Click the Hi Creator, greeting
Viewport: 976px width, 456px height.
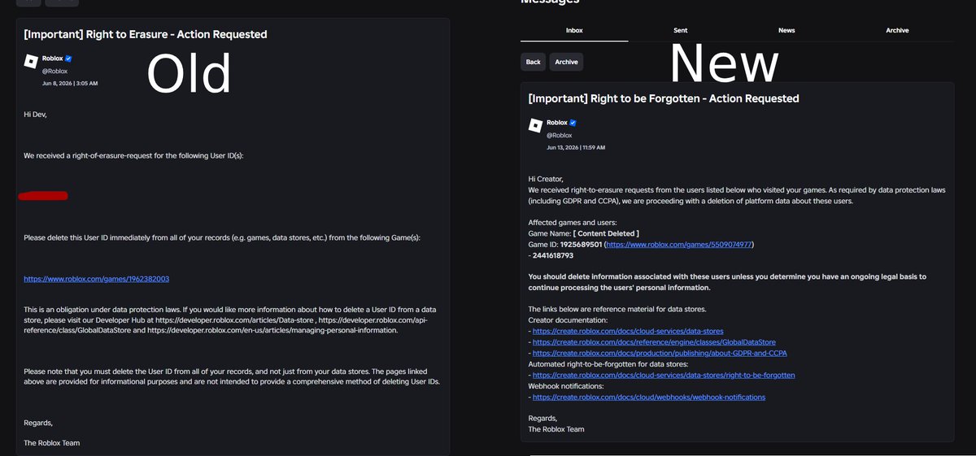click(545, 179)
